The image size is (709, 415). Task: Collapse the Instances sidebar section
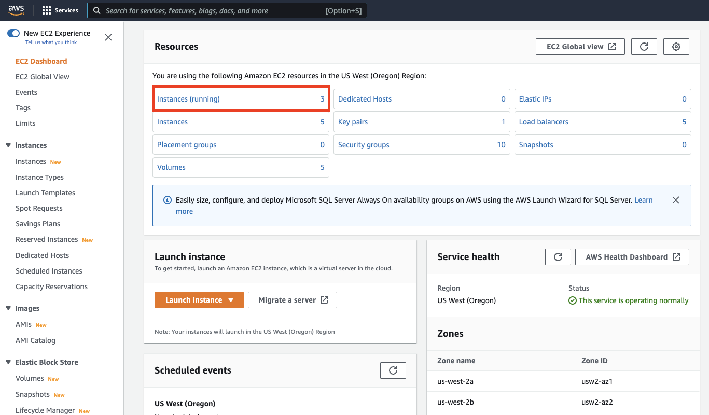tap(8, 145)
